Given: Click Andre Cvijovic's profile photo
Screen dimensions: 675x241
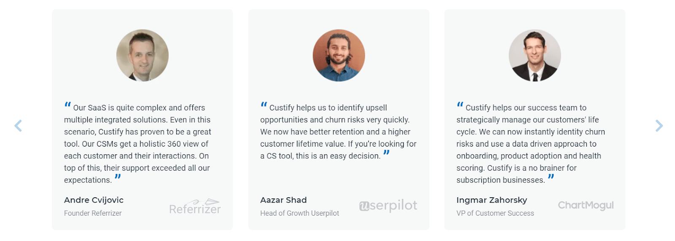Looking at the screenshot, I should (x=143, y=55).
